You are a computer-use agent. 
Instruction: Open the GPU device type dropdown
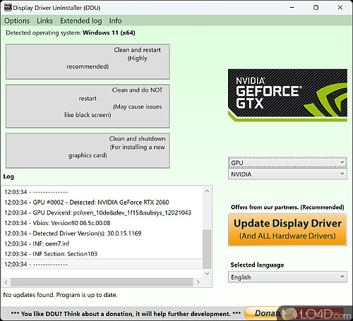[x=287, y=163]
